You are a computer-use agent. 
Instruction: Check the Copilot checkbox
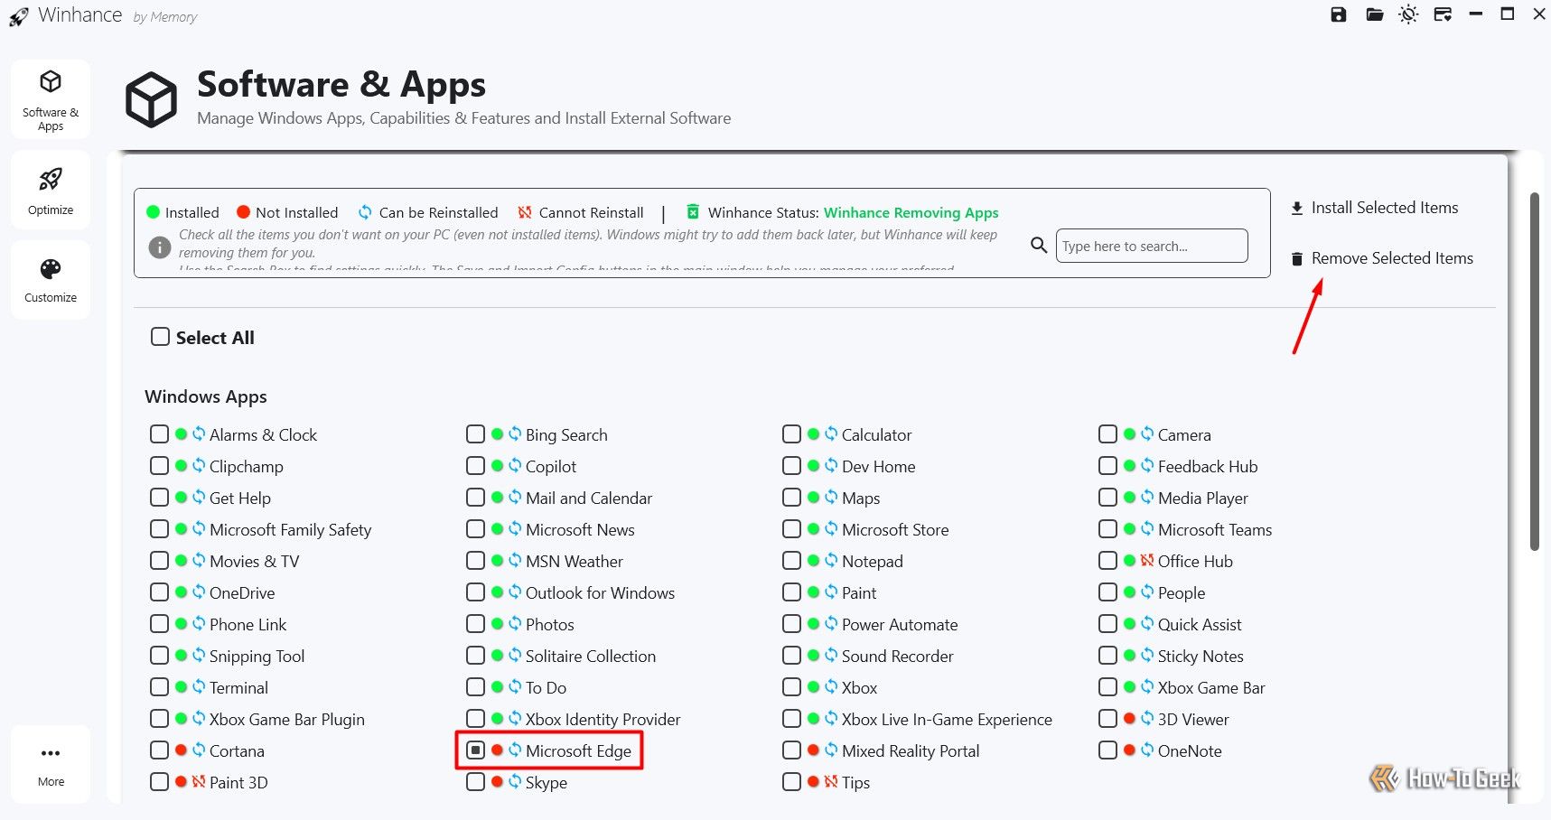[475, 466]
